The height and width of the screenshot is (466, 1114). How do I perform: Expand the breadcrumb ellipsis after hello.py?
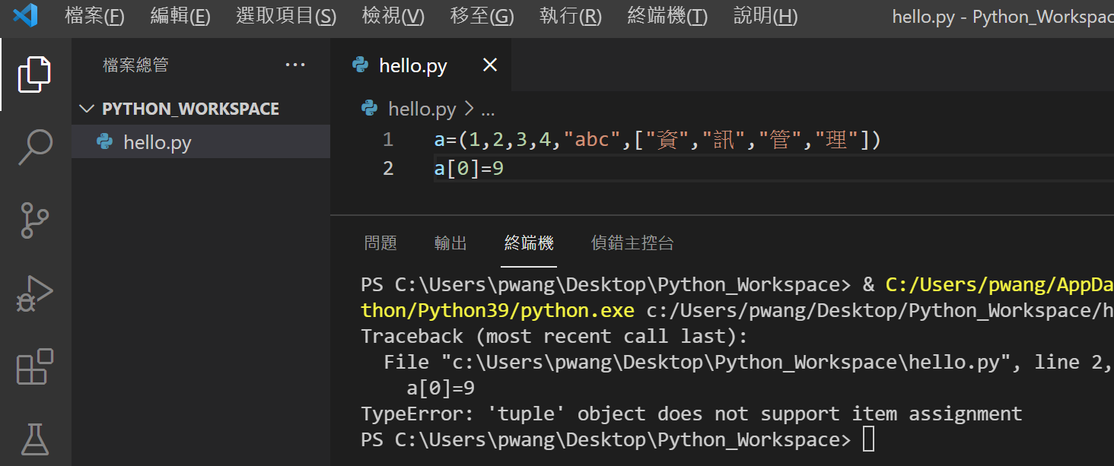(488, 109)
